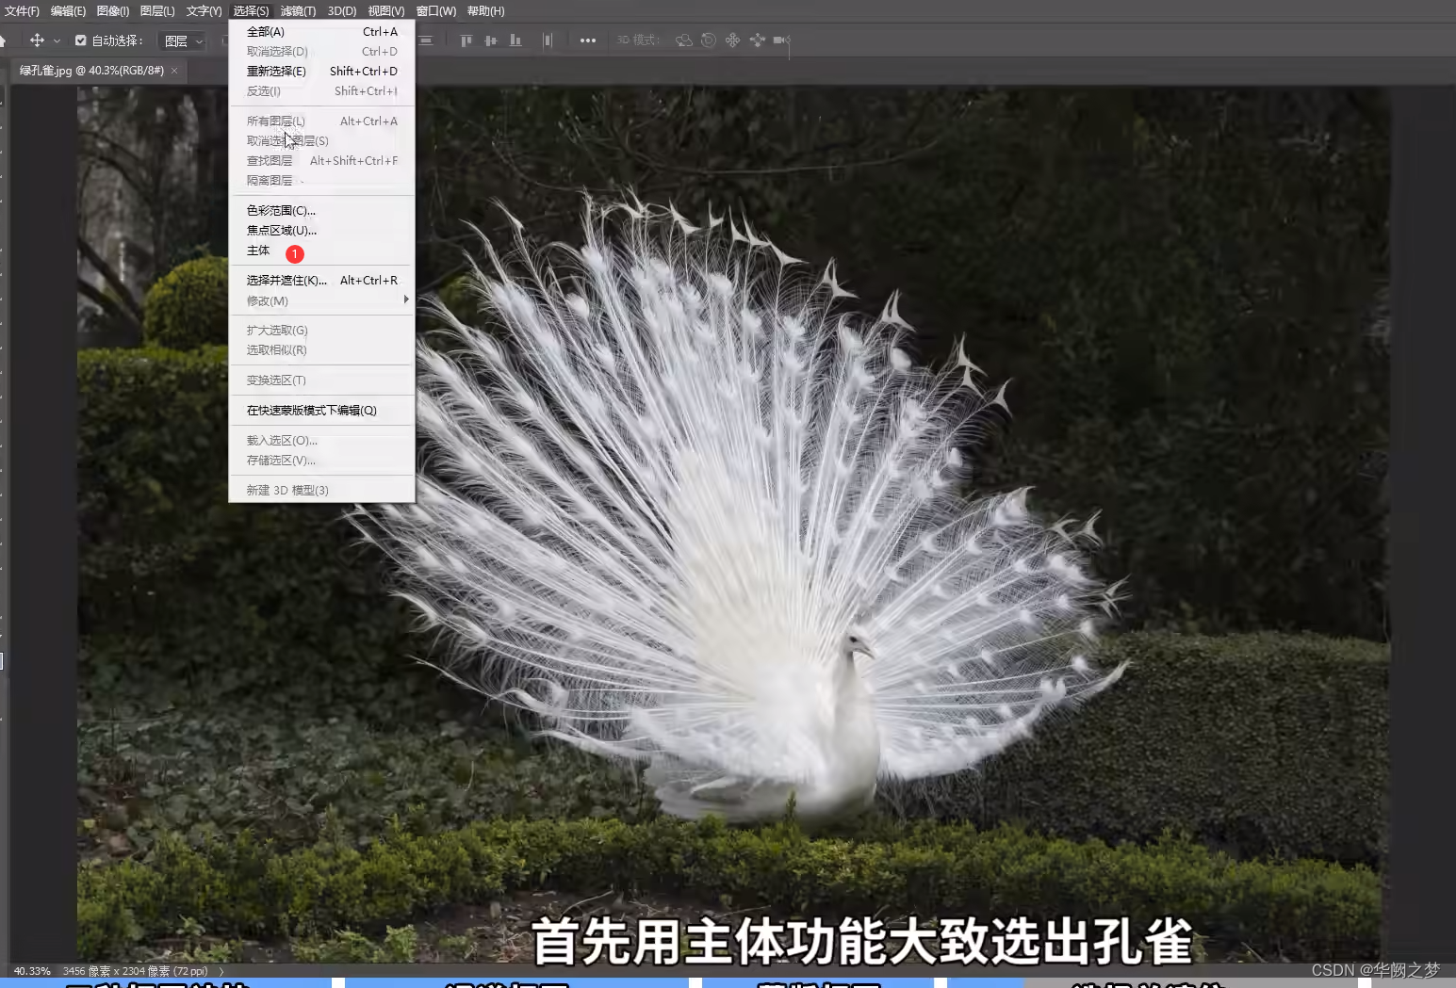Choose 重新选择(E) menu entry
The height and width of the screenshot is (988, 1456).
click(x=321, y=72)
